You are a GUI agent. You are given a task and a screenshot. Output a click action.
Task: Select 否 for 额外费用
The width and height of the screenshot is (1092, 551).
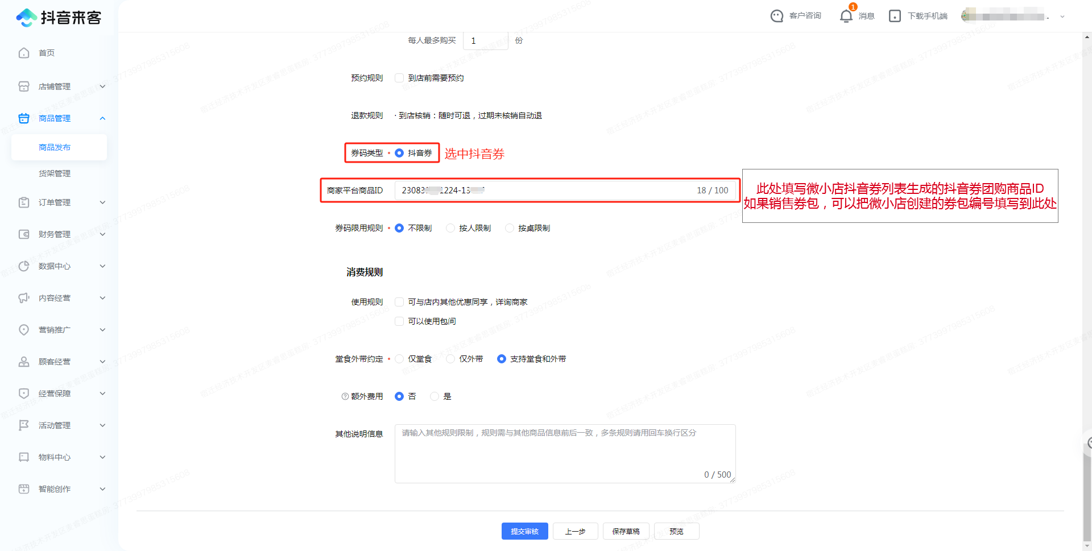399,396
